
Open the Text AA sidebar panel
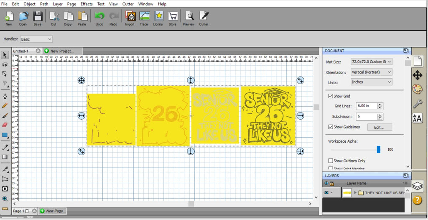click(x=418, y=118)
